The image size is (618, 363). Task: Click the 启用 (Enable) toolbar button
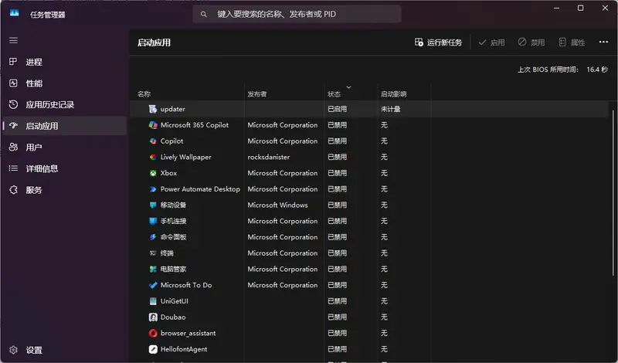coord(491,42)
